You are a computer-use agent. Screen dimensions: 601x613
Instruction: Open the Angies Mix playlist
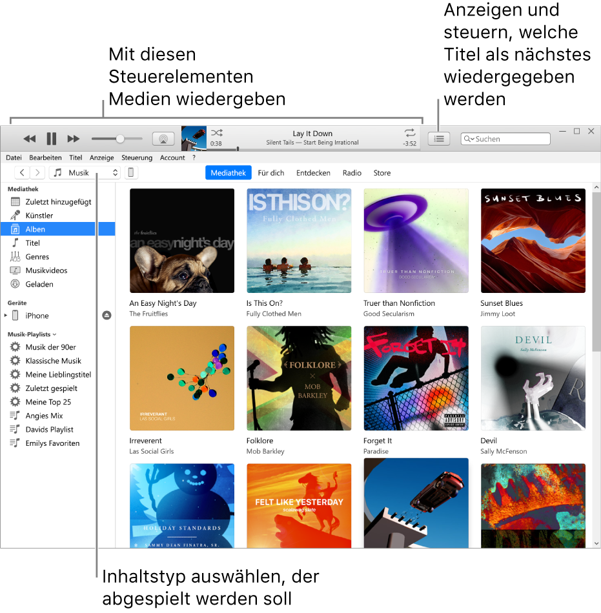[58, 415]
